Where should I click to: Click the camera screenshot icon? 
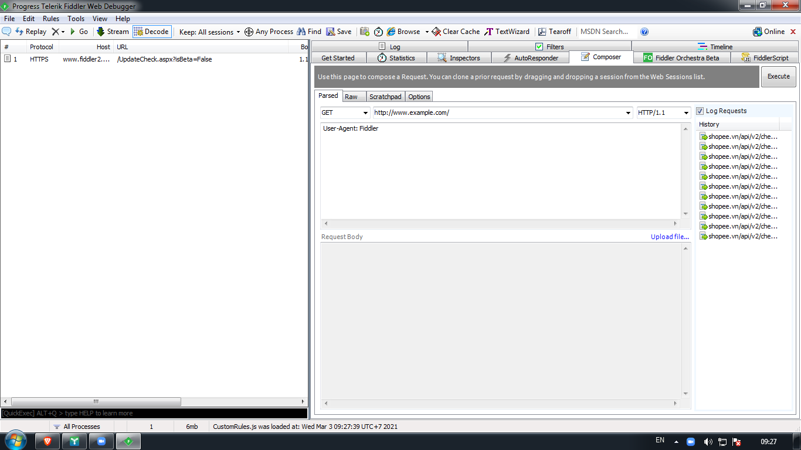tap(365, 32)
